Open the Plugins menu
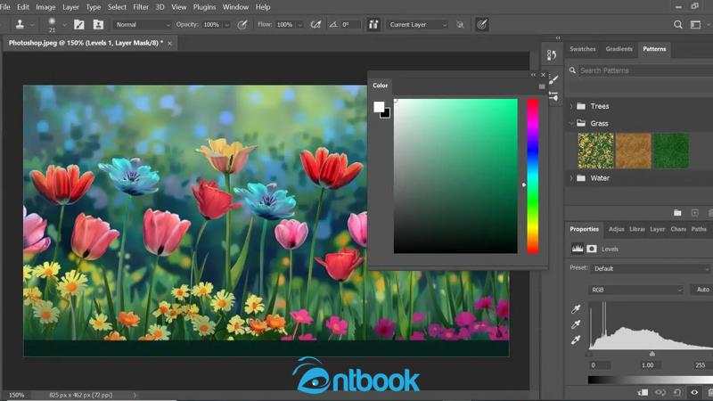The image size is (713, 401). click(x=204, y=7)
